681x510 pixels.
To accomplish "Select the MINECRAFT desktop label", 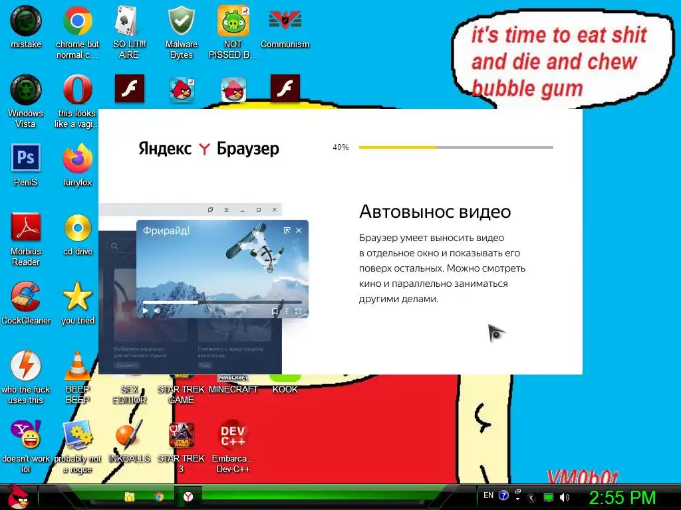I will [x=233, y=389].
